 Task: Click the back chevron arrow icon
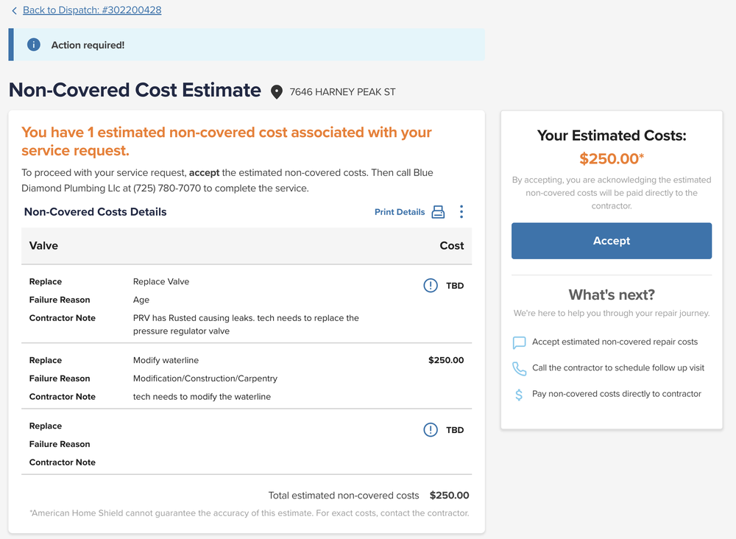coord(14,11)
